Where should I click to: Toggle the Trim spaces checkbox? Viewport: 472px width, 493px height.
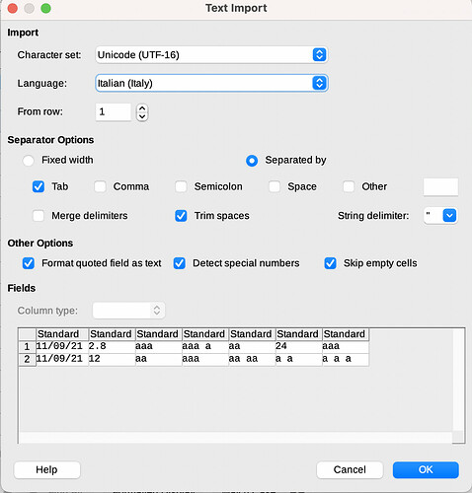(x=181, y=216)
